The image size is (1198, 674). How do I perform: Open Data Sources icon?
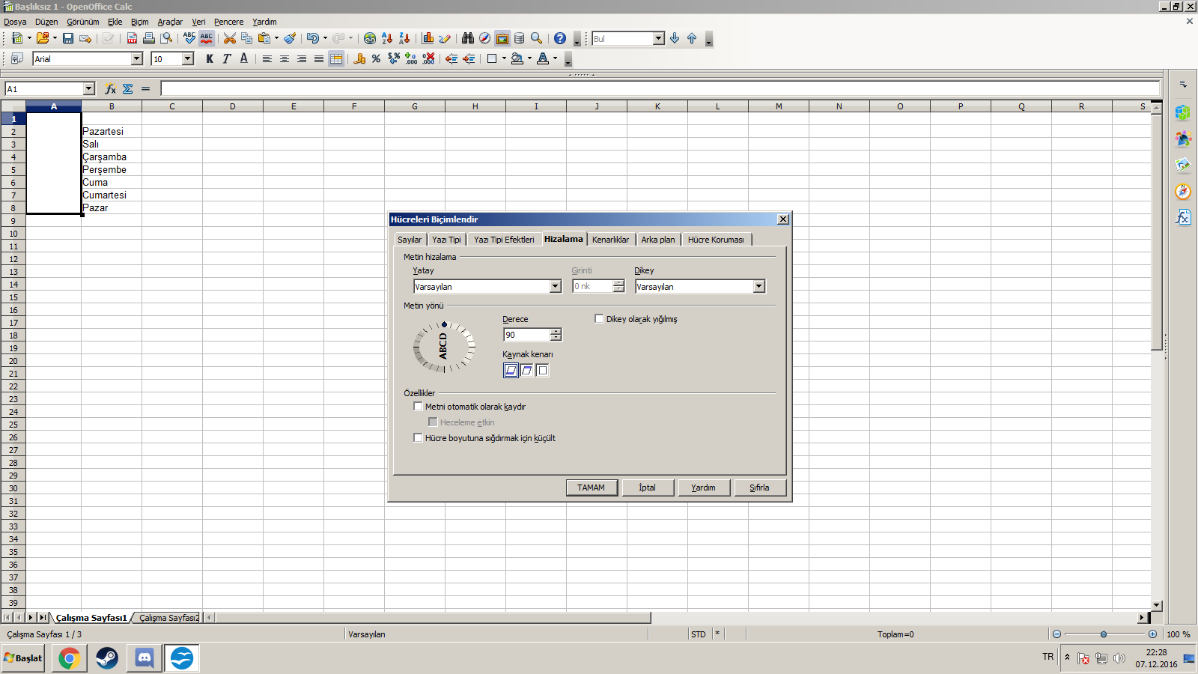coord(520,38)
